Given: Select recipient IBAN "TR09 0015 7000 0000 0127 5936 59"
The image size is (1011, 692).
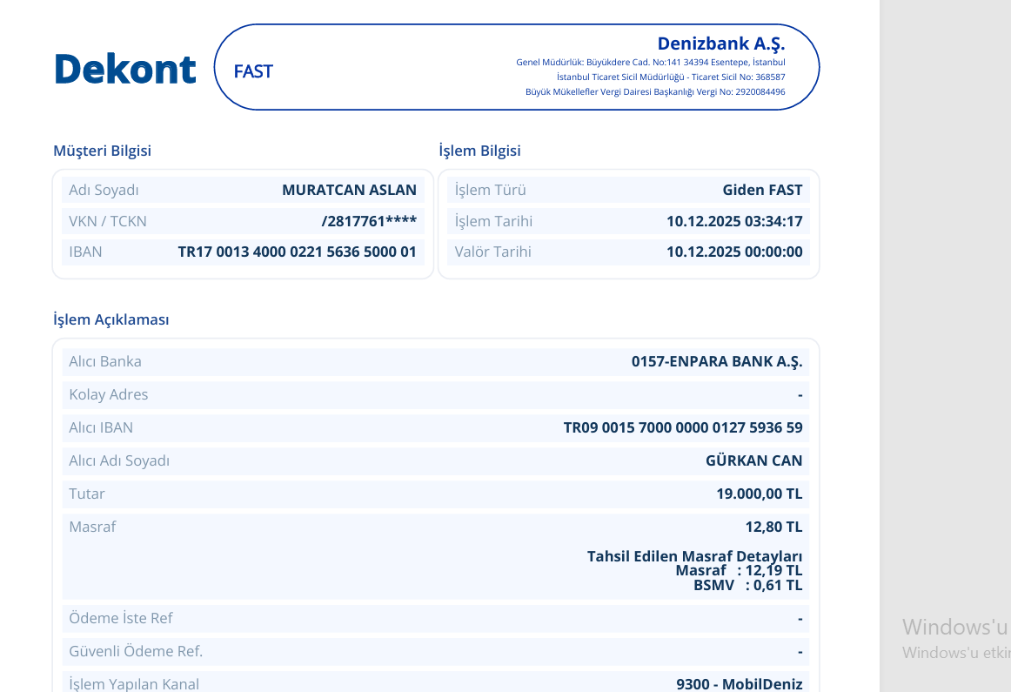Looking at the screenshot, I should point(683,427).
